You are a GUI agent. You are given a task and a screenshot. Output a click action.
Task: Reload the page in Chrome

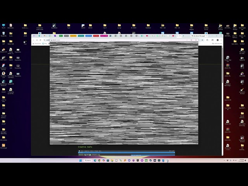(40, 40)
